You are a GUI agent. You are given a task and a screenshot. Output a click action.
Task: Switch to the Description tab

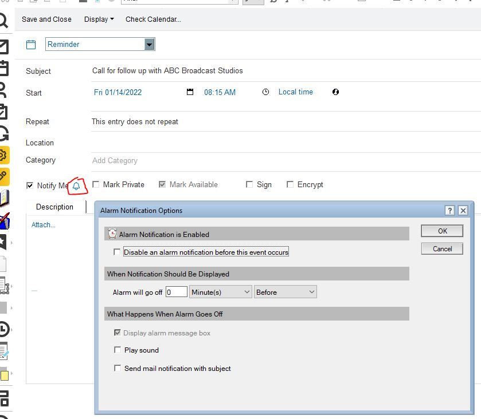point(55,207)
